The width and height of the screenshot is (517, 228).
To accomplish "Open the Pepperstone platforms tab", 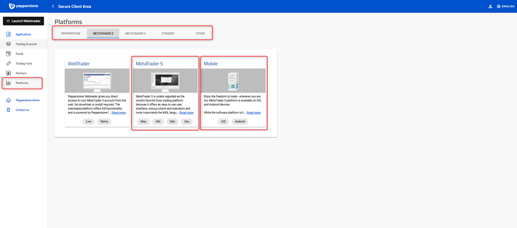I will [x=71, y=33].
